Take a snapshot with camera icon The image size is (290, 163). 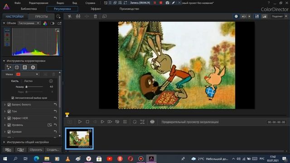[x=167, y=3]
